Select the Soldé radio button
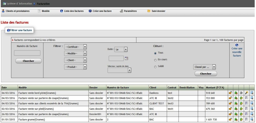This screenshot has height=123, width=256. coord(155,67)
